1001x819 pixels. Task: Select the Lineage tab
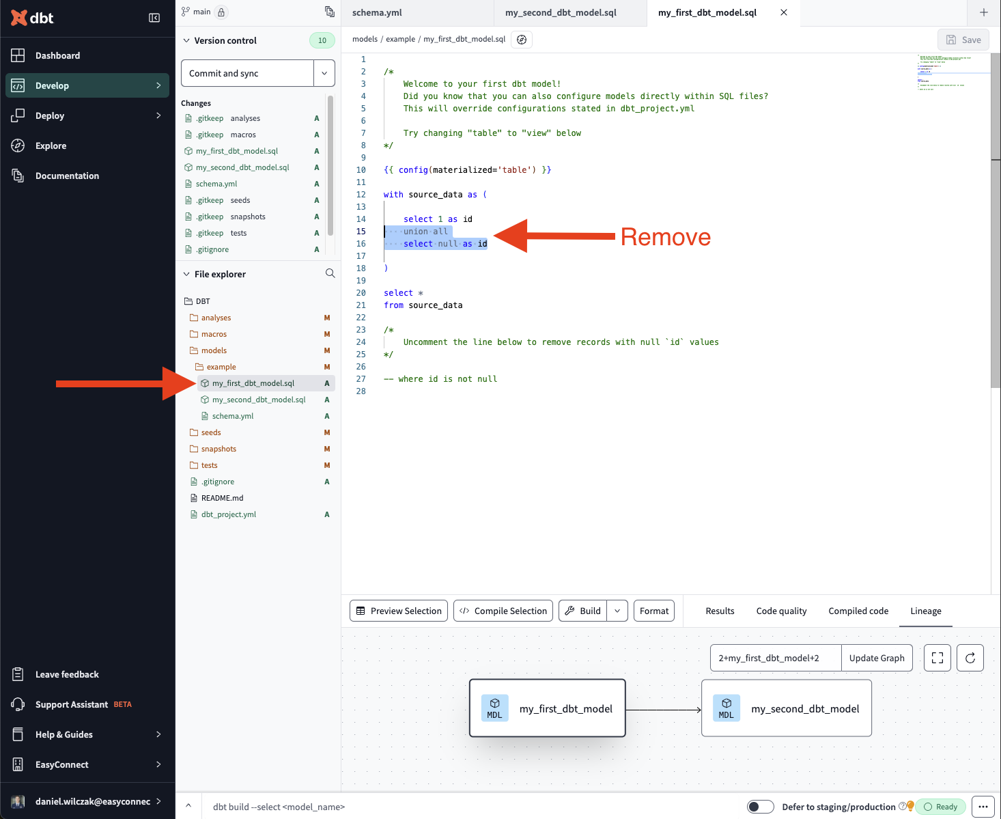point(926,611)
